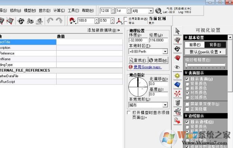233x148 pixels.
Task: Collapse the 边线显示 section
Action: (x=186, y=116)
